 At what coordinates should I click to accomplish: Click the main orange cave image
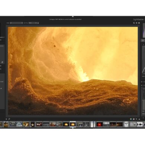(x=73, y=71)
